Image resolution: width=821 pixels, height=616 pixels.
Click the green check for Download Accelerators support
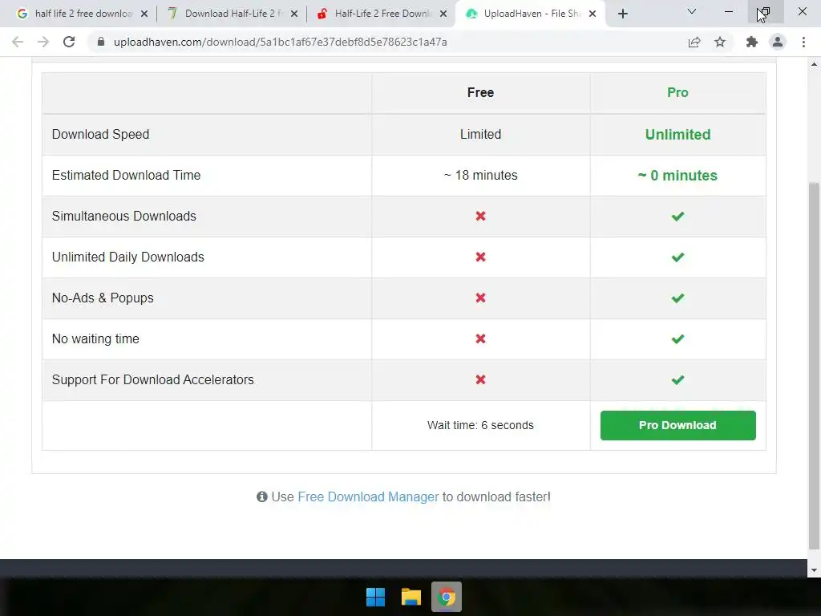pos(677,379)
